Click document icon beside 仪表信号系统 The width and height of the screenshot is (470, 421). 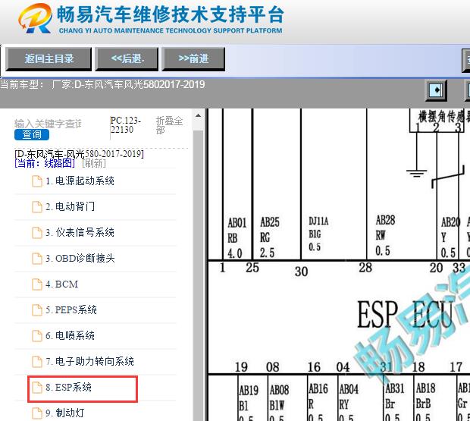(37, 233)
